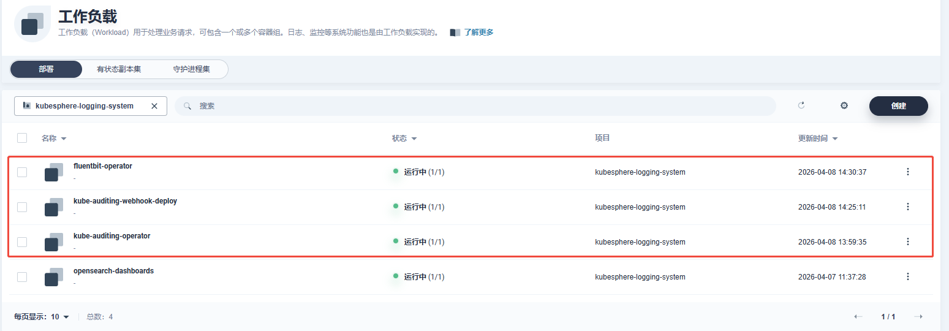Click the kube-auditing-operator deployment icon
The width and height of the screenshot is (949, 331).
point(54,242)
